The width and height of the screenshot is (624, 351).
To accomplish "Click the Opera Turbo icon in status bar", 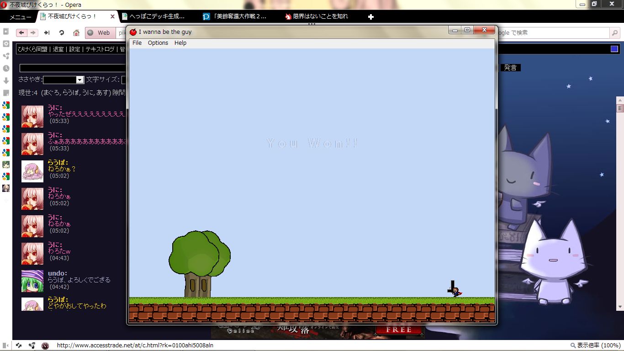I will point(45,346).
